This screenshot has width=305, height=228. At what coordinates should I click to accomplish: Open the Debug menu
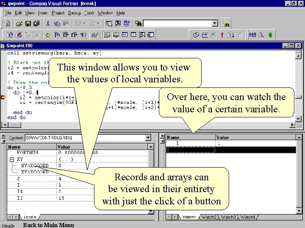74,13
